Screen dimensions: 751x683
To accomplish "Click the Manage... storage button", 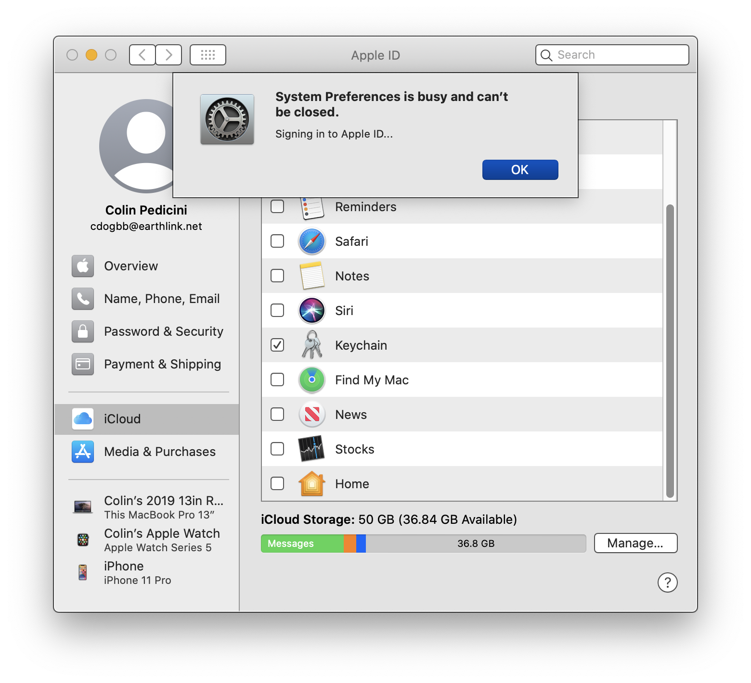I will pos(635,543).
